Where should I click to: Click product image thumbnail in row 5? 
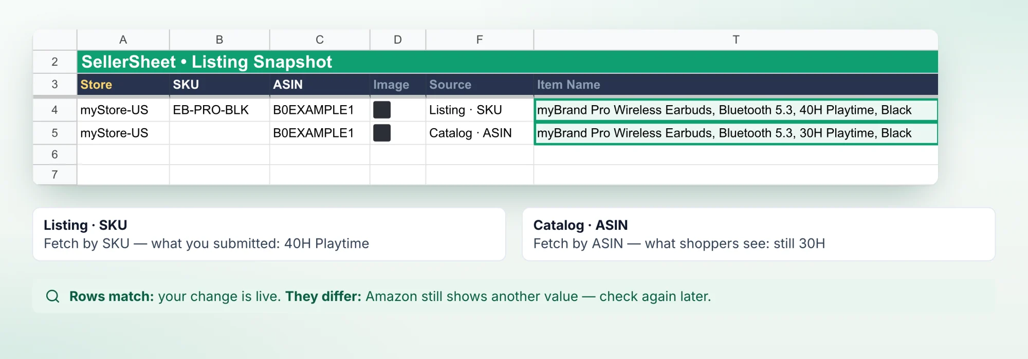(382, 133)
